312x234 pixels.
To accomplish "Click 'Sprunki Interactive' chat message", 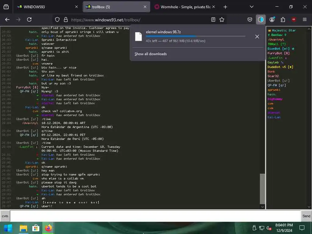I will coord(59,40).
